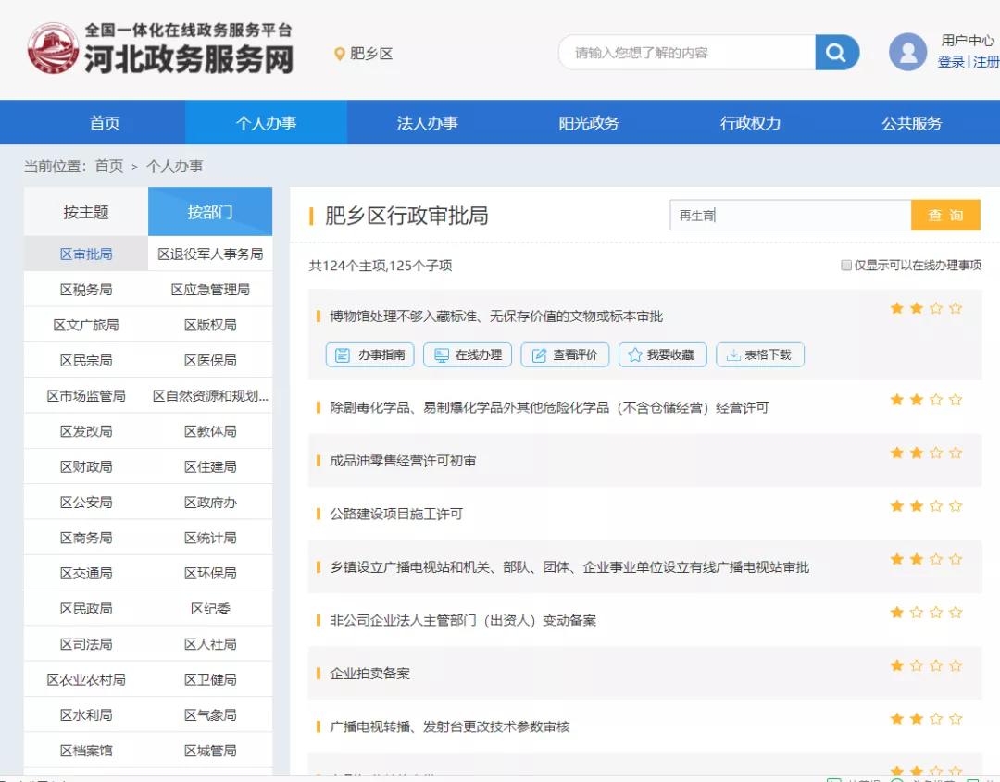Click 在线办理 online processing button
The height and width of the screenshot is (782, 1000).
point(468,354)
